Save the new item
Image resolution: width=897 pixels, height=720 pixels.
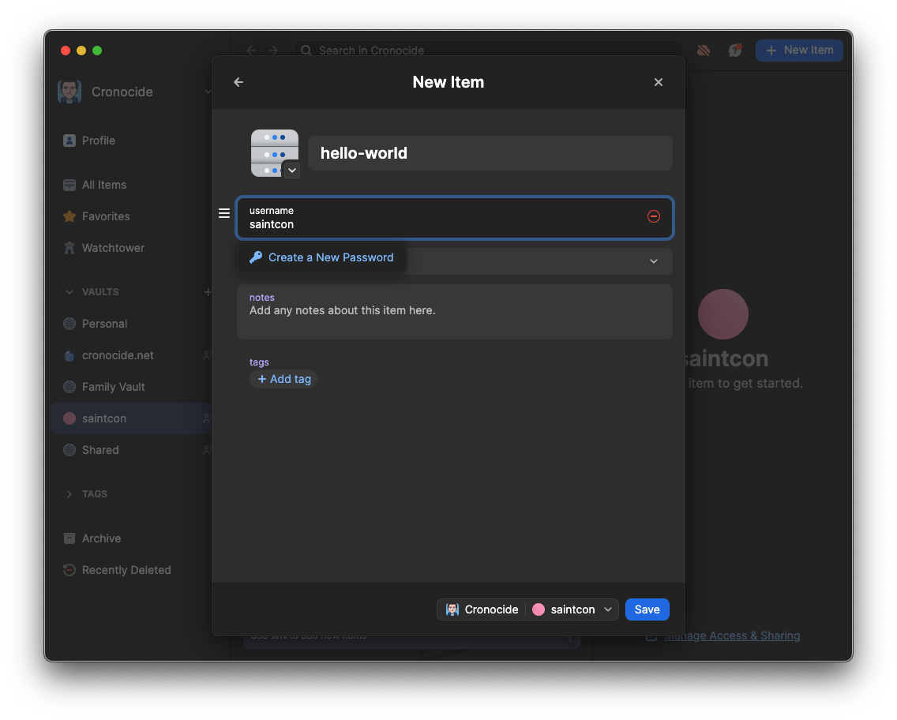tap(647, 609)
